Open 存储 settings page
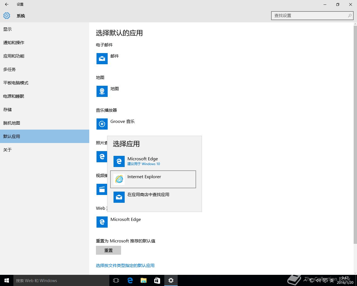This screenshot has height=286, width=357. tap(45, 109)
